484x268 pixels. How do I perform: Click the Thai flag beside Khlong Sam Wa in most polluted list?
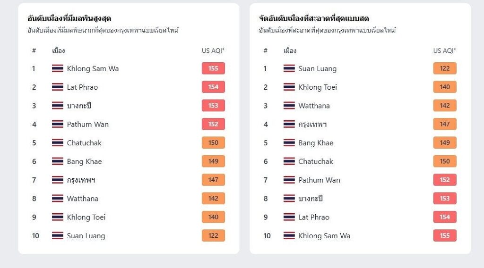58,68
